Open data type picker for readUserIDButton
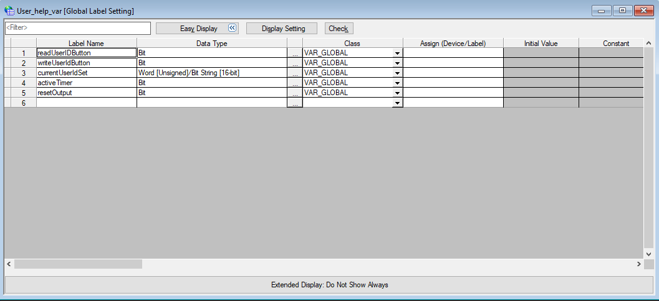 (x=295, y=53)
